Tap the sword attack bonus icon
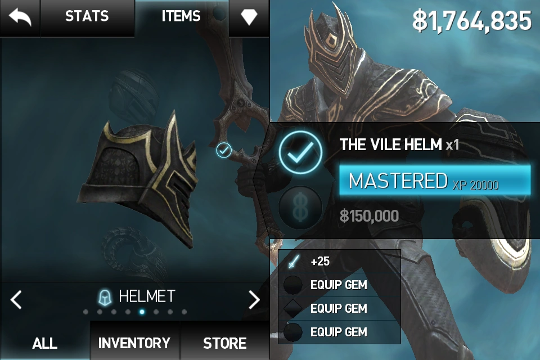Image resolution: width=540 pixels, height=360 pixels. [294, 261]
